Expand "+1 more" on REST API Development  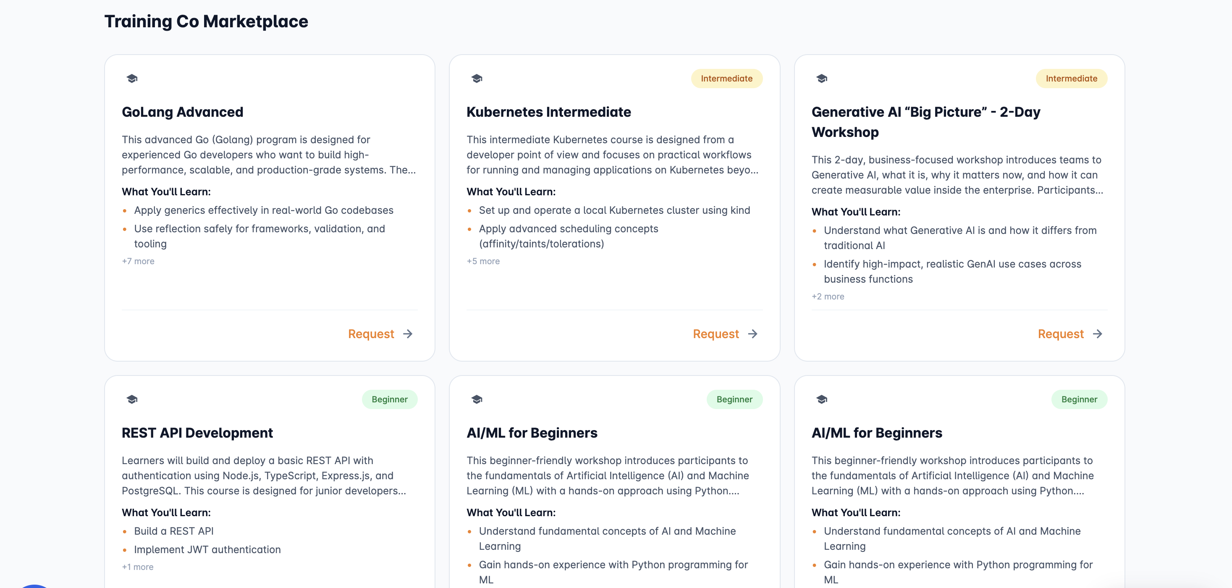pyautogui.click(x=137, y=567)
